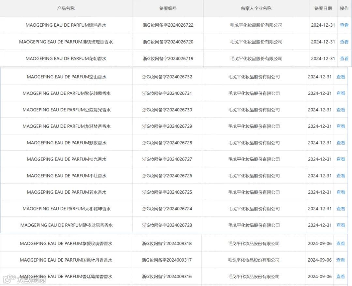Open 查看 link for 惊鸿香水 row
This screenshot has height=286, width=352.
tap(344, 25)
